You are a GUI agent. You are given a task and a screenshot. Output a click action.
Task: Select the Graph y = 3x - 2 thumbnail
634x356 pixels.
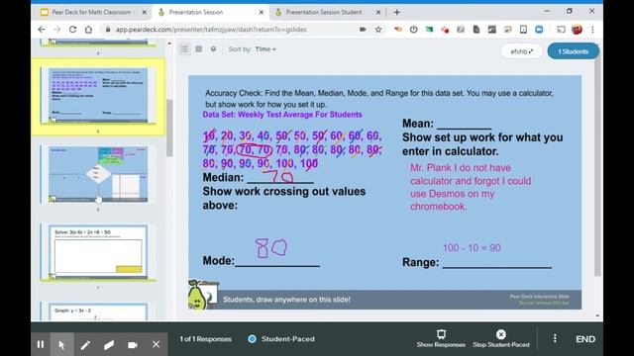click(x=98, y=311)
